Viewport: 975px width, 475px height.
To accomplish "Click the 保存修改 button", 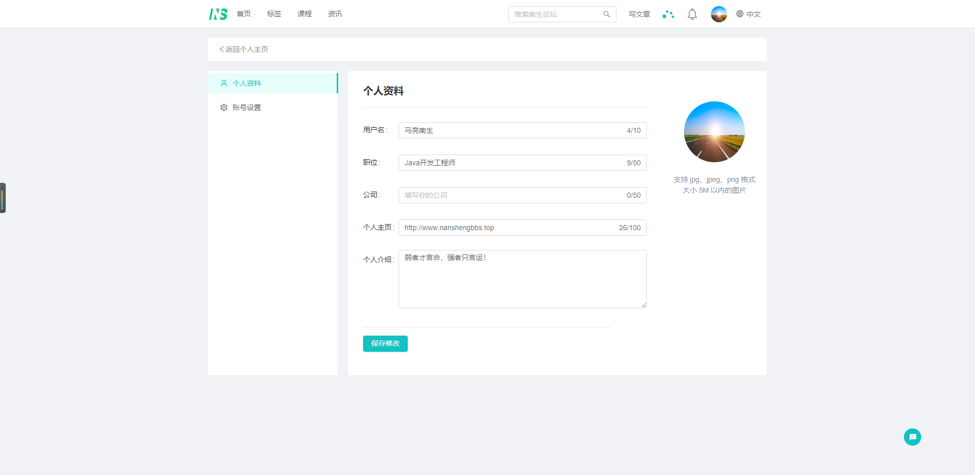I will pyautogui.click(x=385, y=343).
